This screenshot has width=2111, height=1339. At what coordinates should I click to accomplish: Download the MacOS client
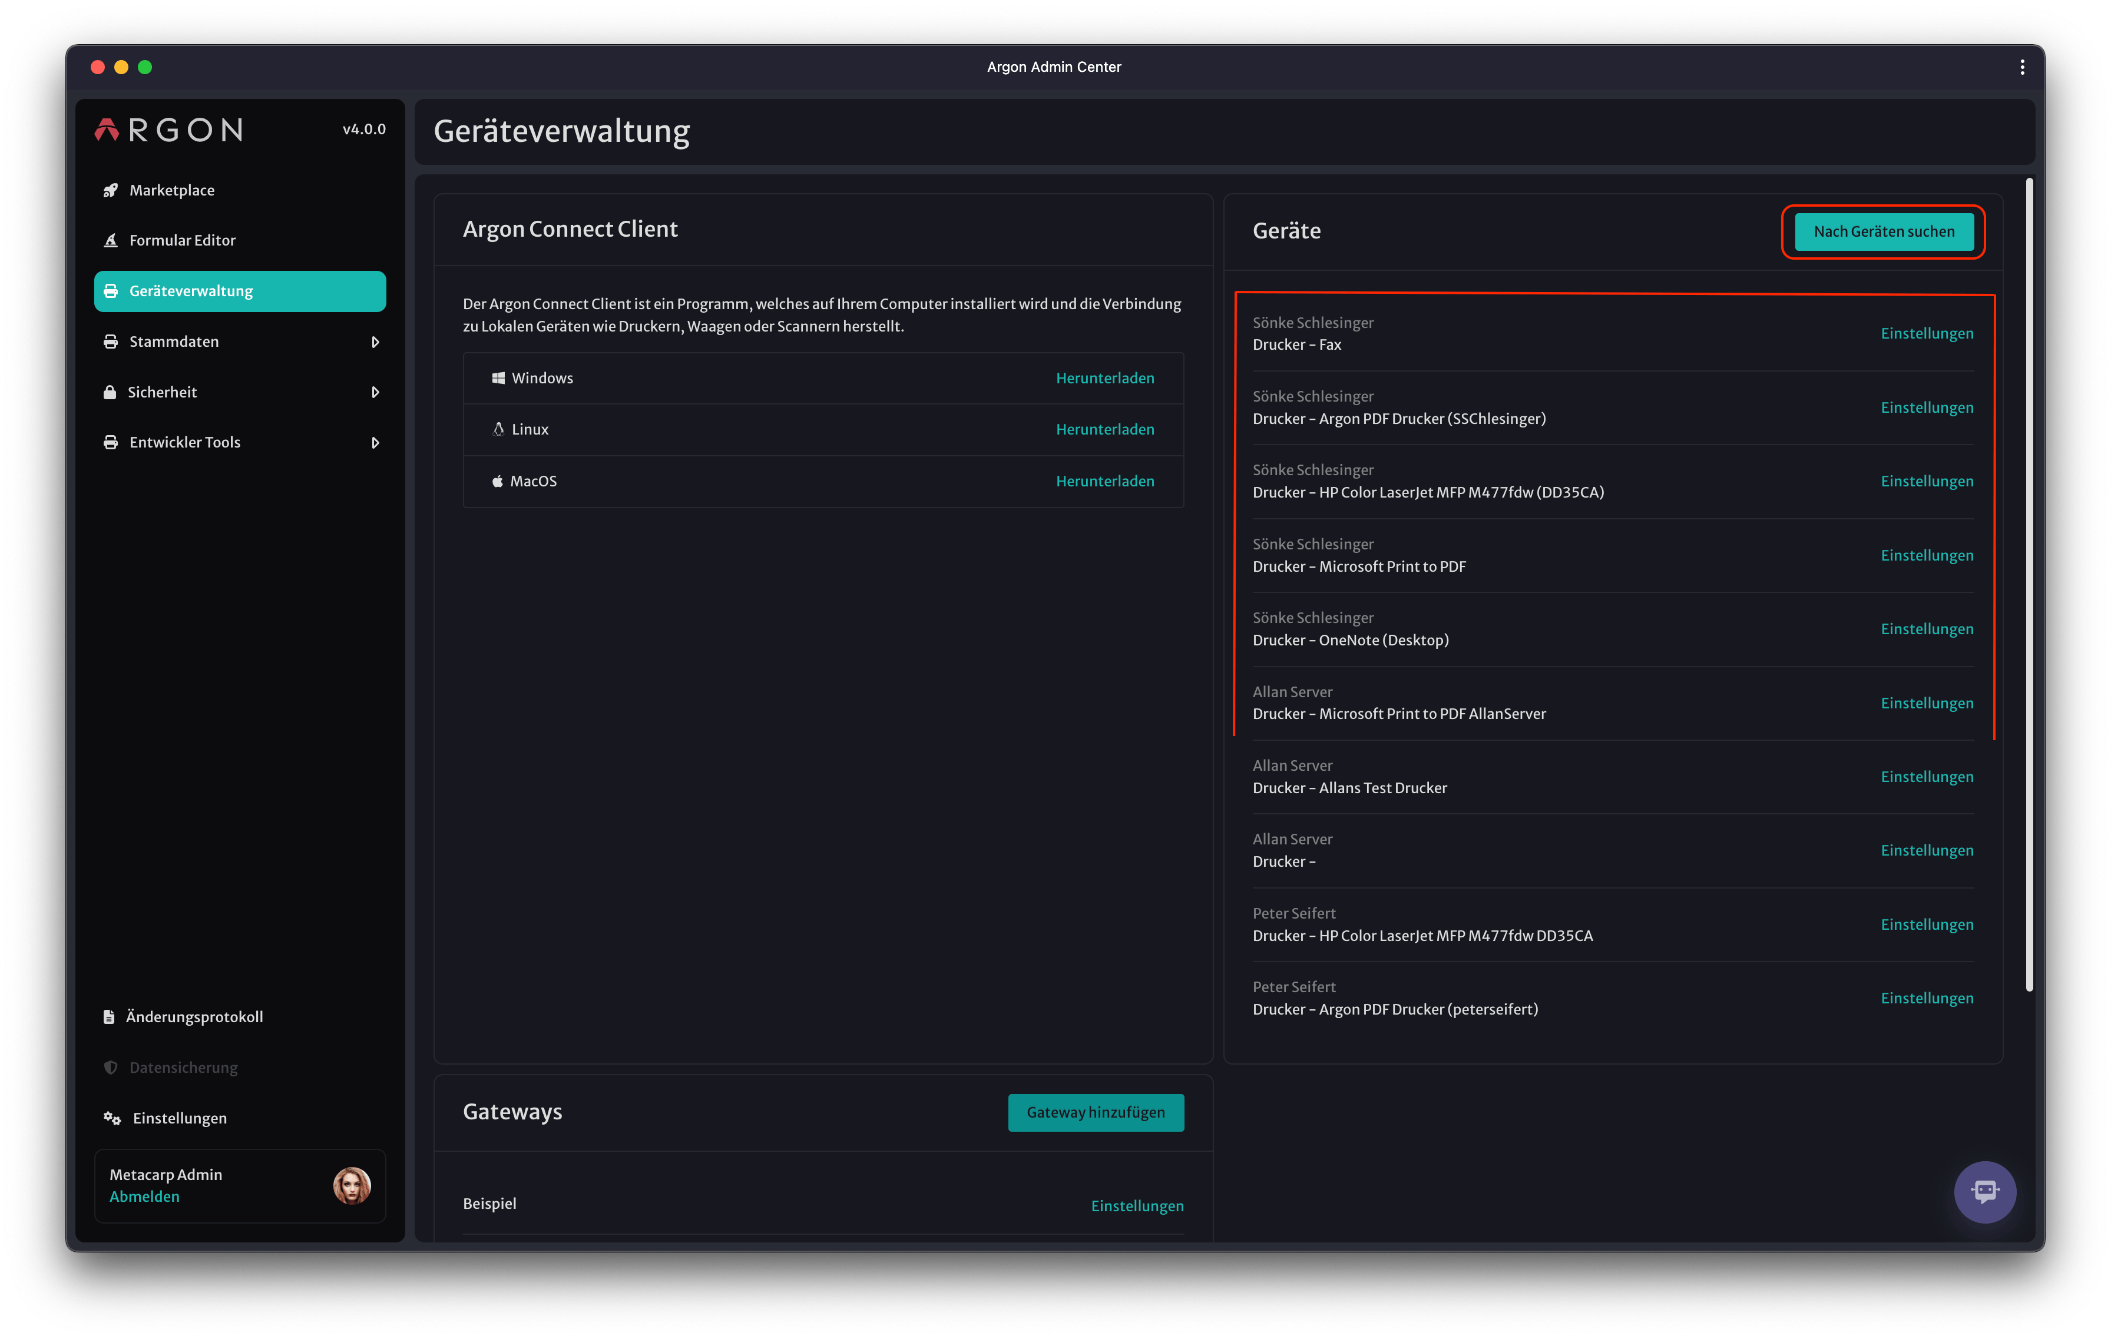coord(1104,481)
